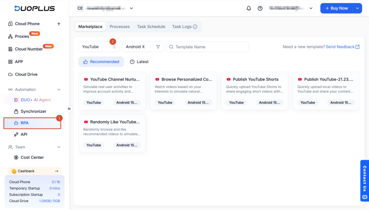Open the Publish YouTube-21.23... template card
The height and width of the screenshot is (210, 369).
pyautogui.click(x=326, y=91)
